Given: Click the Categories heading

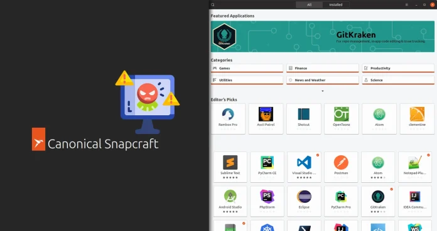Looking at the screenshot, I should (x=222, y=60).
